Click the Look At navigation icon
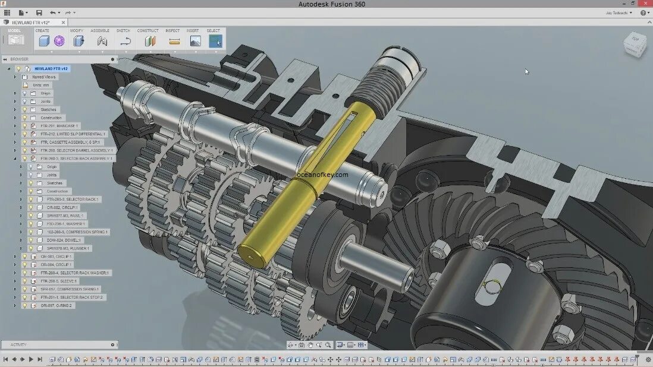Image resolution: width=653 pixels, height=367 pixels. tap(302, 345)
